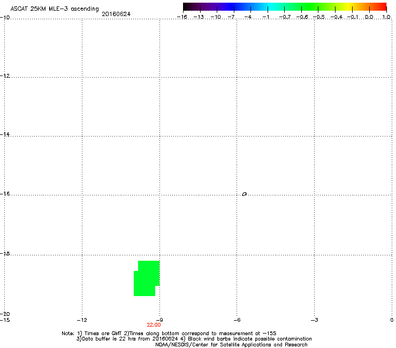Click the color bar scale at the top

pyautogui.click(x=285, y=7)
